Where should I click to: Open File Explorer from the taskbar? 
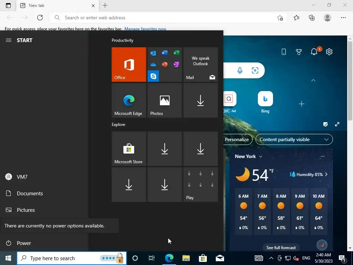(186, 258)
